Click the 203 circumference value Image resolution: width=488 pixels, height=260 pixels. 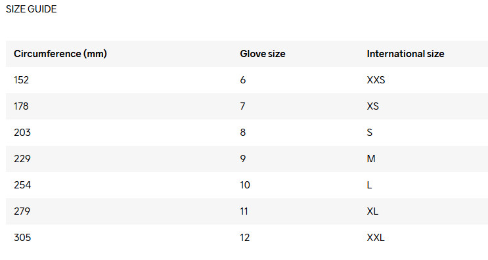[22, 133]
